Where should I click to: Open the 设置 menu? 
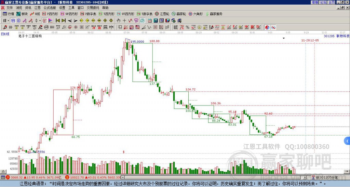pos(62,8)
